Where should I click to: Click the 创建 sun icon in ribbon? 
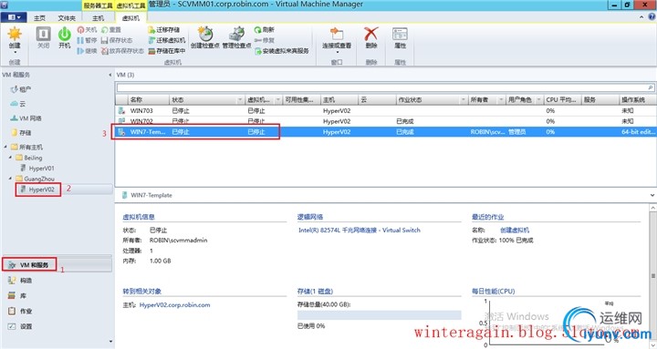coord(15,35)
